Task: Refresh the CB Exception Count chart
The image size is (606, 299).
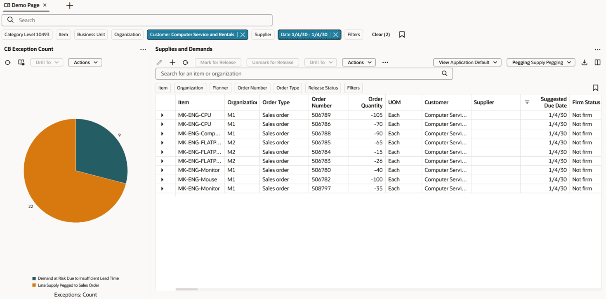Action: [x=7, y=62]
